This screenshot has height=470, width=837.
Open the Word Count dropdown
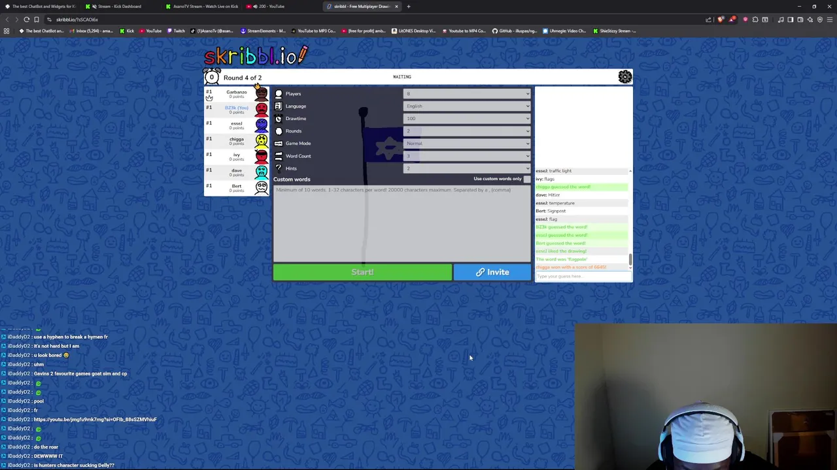pos(467,156)
